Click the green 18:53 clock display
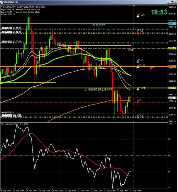 tap(159, 12)
